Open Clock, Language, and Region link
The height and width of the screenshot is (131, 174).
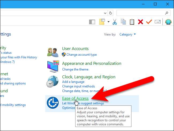tap(89, 77)
